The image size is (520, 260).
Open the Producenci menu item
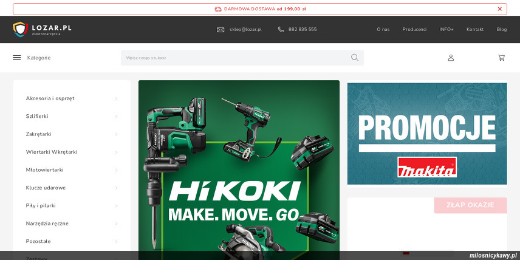[x=414, y=30]
